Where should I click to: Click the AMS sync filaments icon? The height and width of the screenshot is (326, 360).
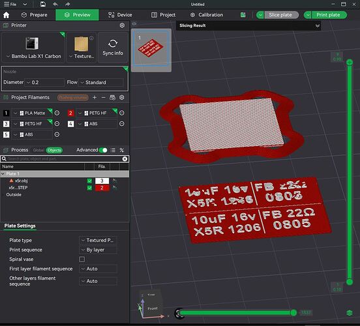point(112,98)
